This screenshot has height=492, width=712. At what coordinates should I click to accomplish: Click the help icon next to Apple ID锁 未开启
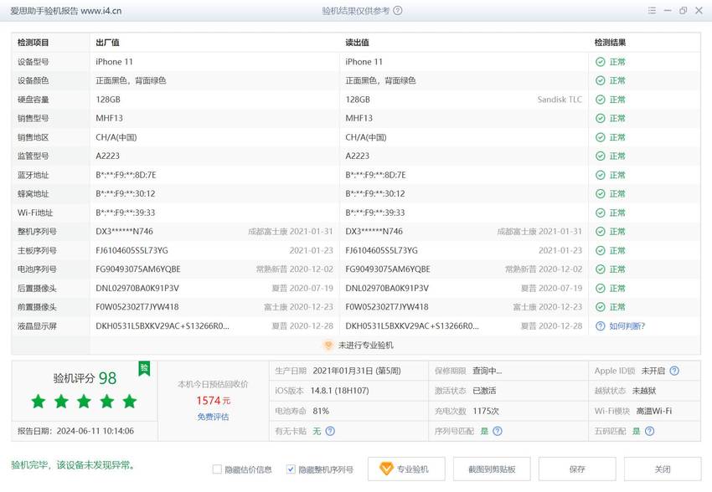(x=674, y=371)
